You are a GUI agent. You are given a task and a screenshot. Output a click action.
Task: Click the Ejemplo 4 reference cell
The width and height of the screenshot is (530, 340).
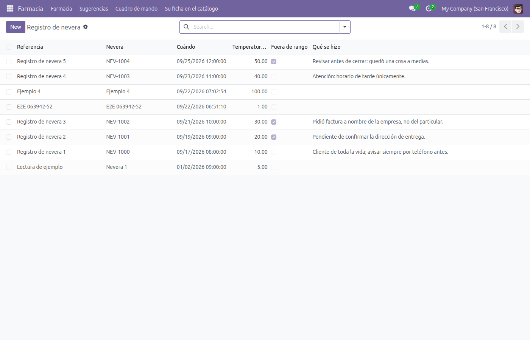click(x=29, y=91)
